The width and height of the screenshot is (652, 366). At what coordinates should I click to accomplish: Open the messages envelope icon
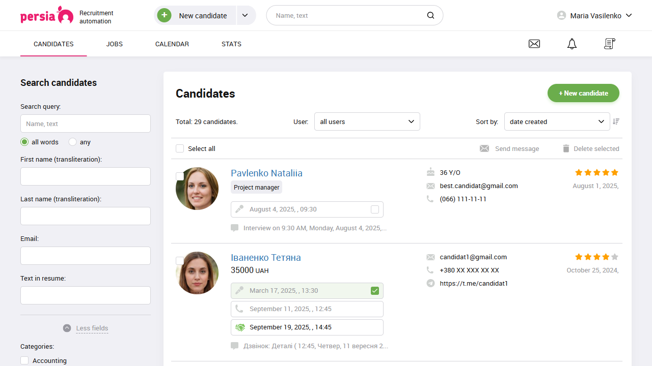(x=534, y=44)
